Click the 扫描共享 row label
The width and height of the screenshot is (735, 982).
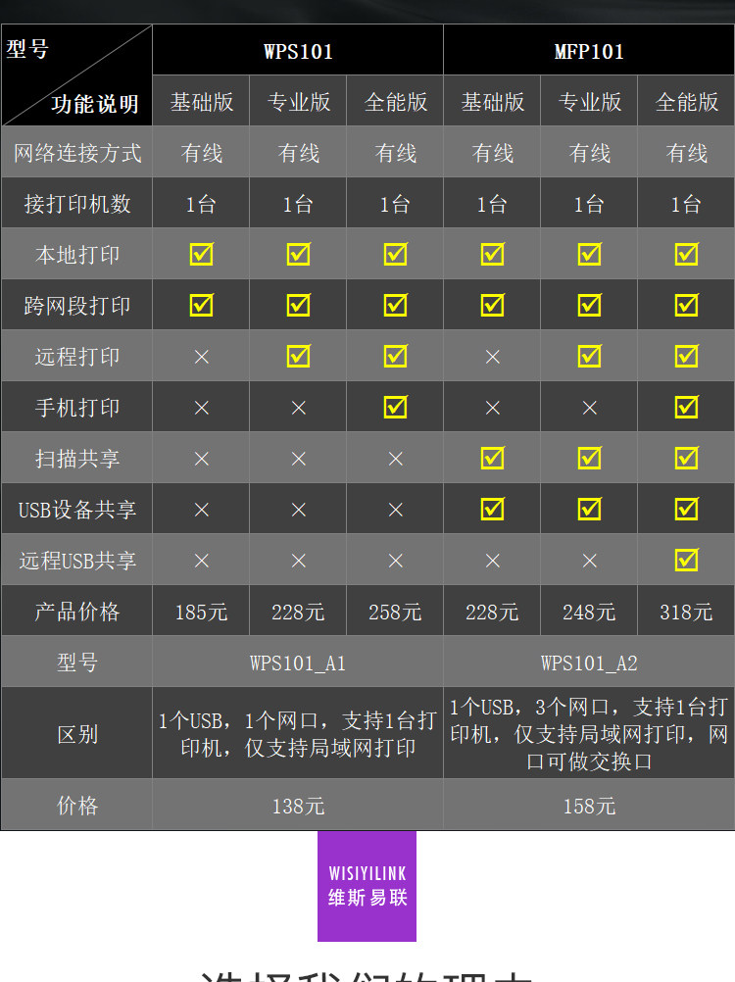(x=77, y=459)
